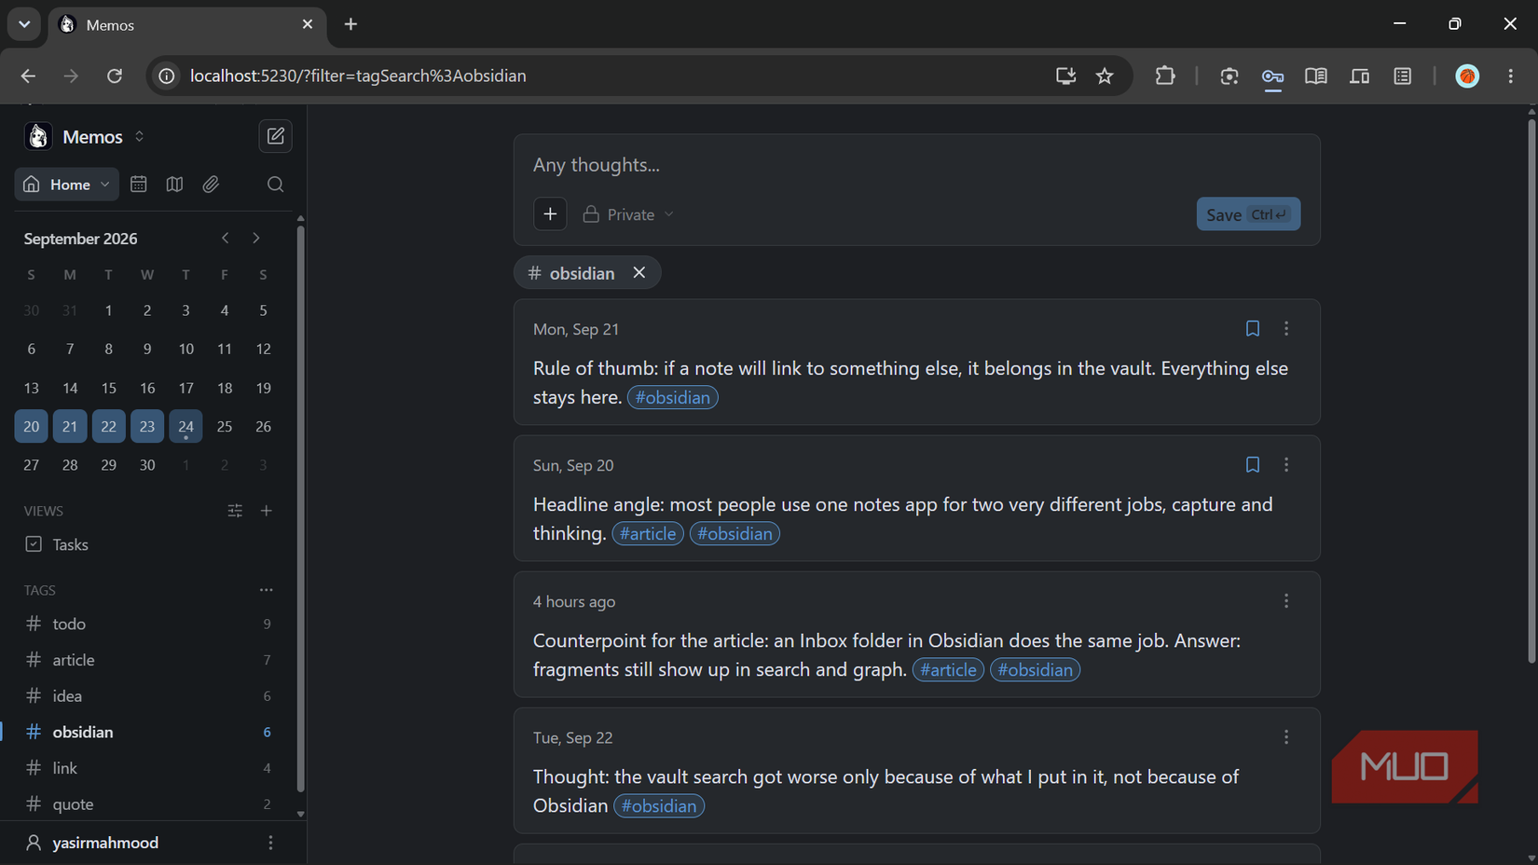Click the browser address bar URL
This screenshot has height=865, width=1538.
(358, 76)
